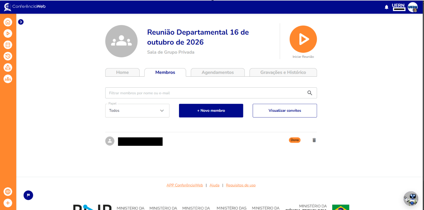Click the + Novo membro button

click(x=211, y=111)
